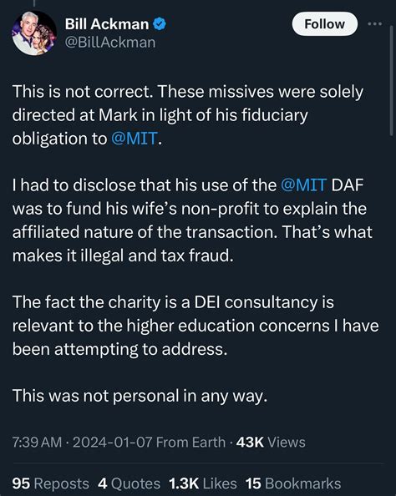View the 15 Bookmarks count
396x496 pixels.
click(x=293, y=483)
